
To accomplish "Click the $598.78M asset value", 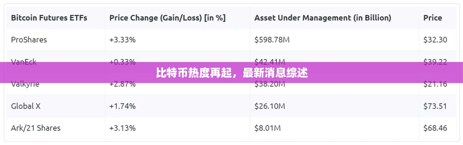I will click(272, 40).
